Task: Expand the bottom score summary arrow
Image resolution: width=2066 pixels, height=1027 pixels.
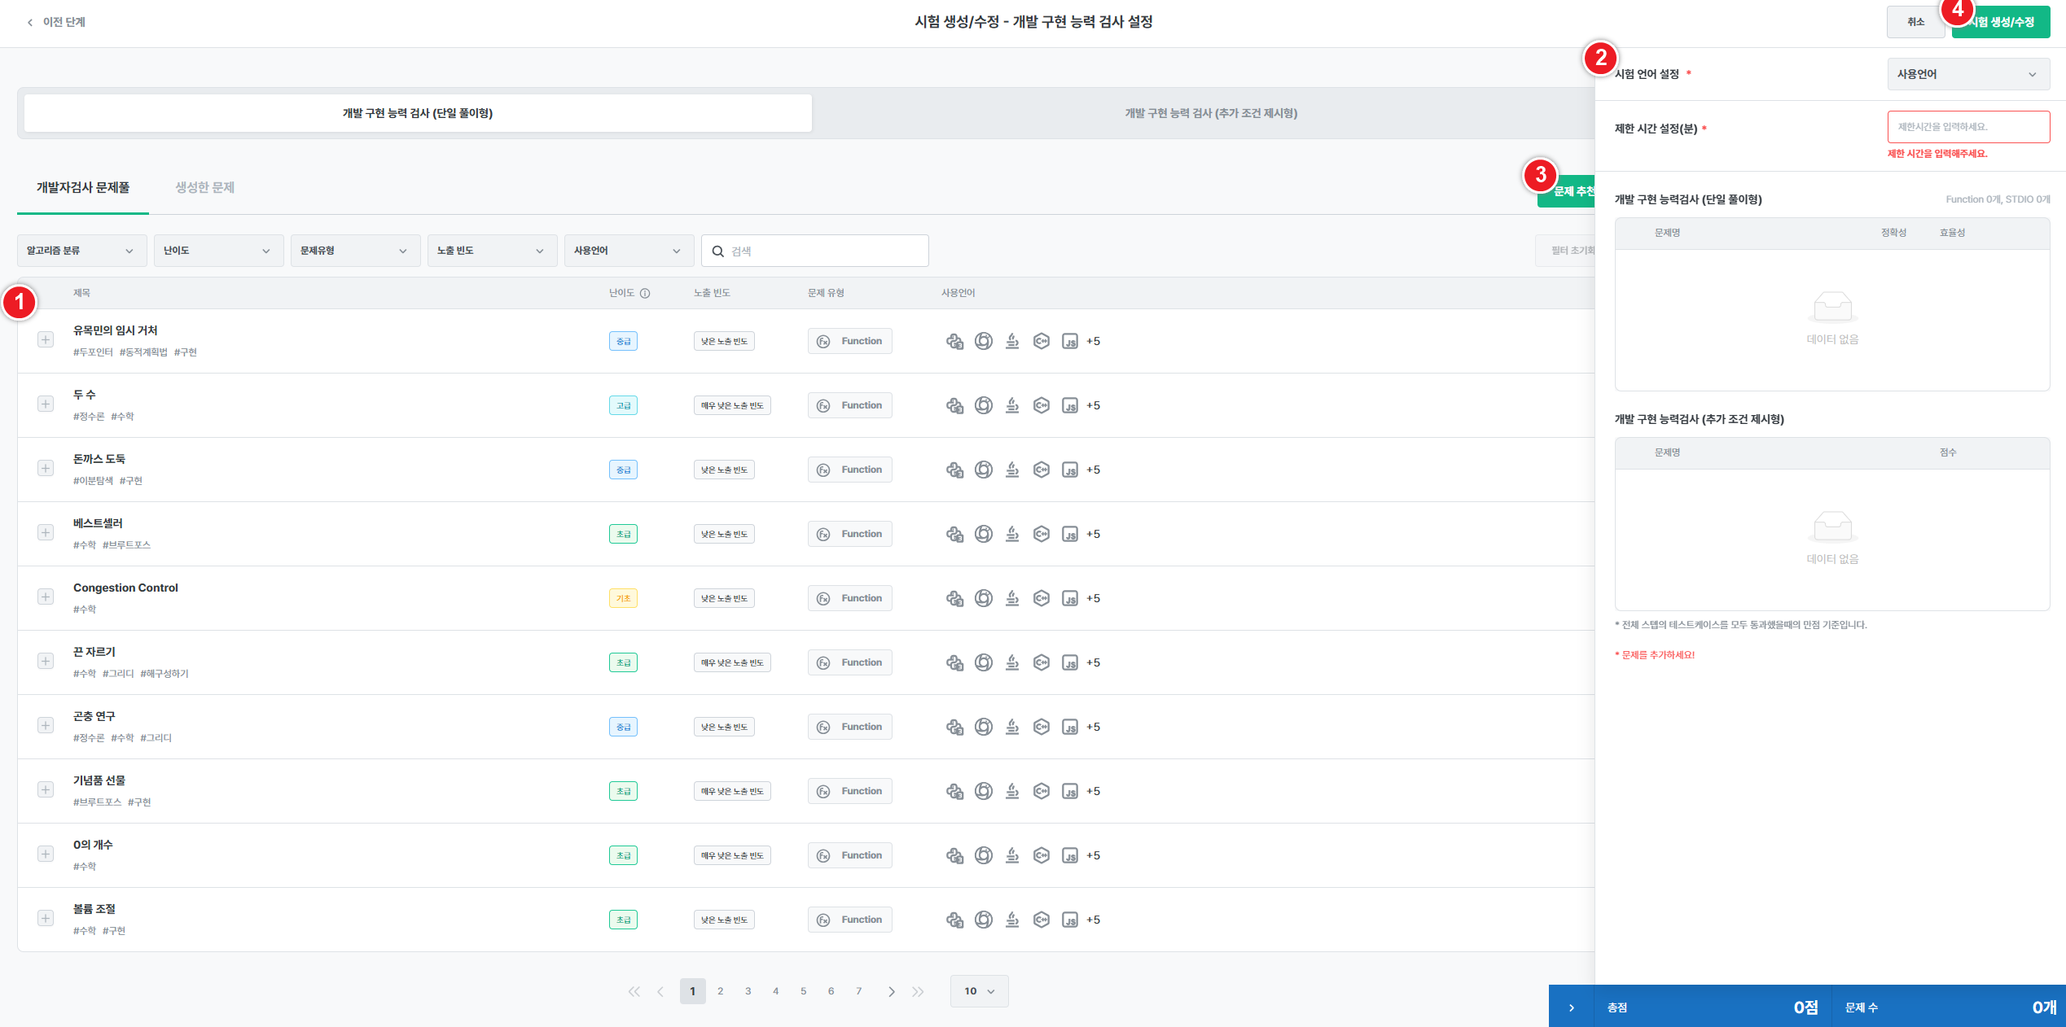Action: tap(1572, 1007)
